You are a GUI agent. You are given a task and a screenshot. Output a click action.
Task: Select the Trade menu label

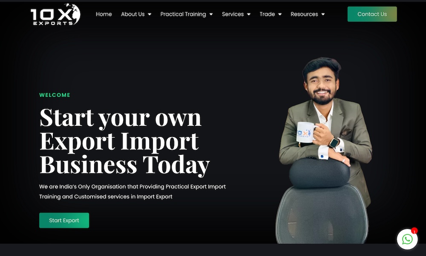[x=268, y=14]
